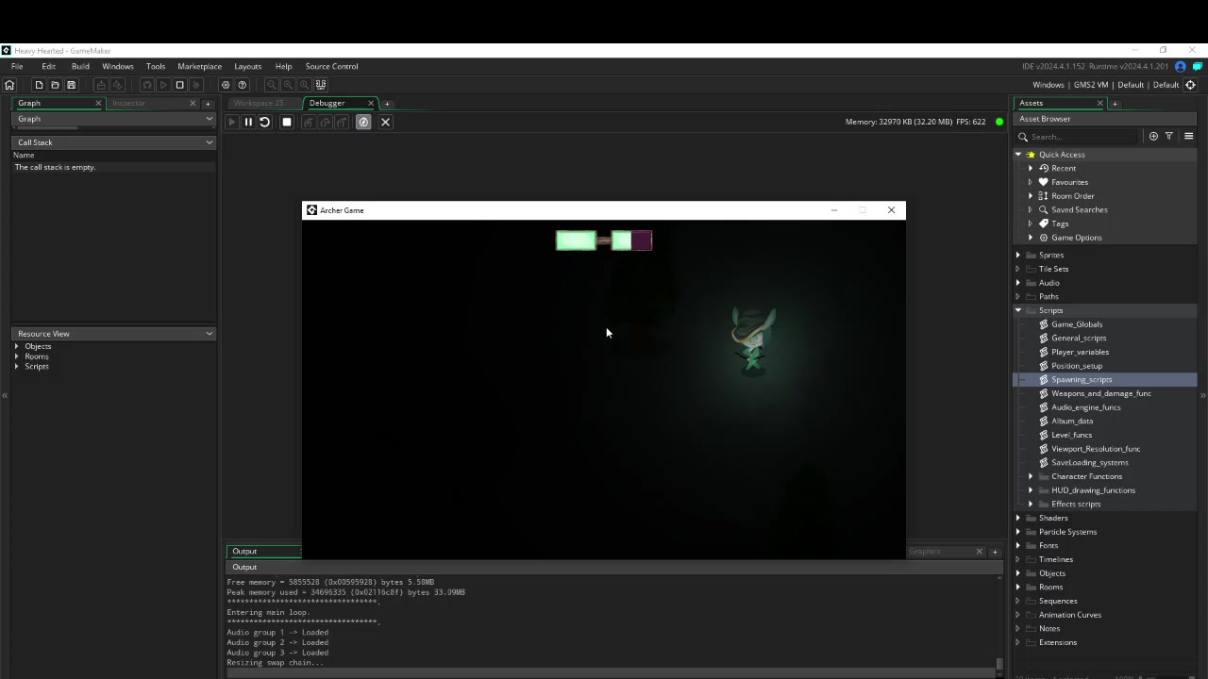Click the GMS2 VM output label

(1091, 85)
